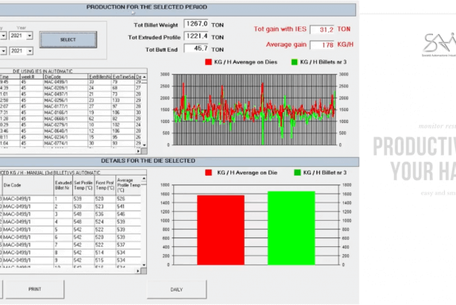Select the MAC-0774/1 die row
The width and height of the screenshot is (456, 305).
click(71, 143)
